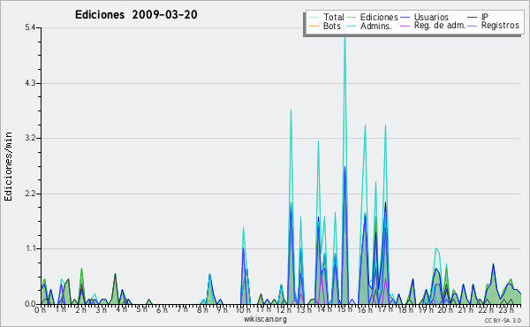
Task: Click the '18 h' x-axis label
Action: coord(405,309)
